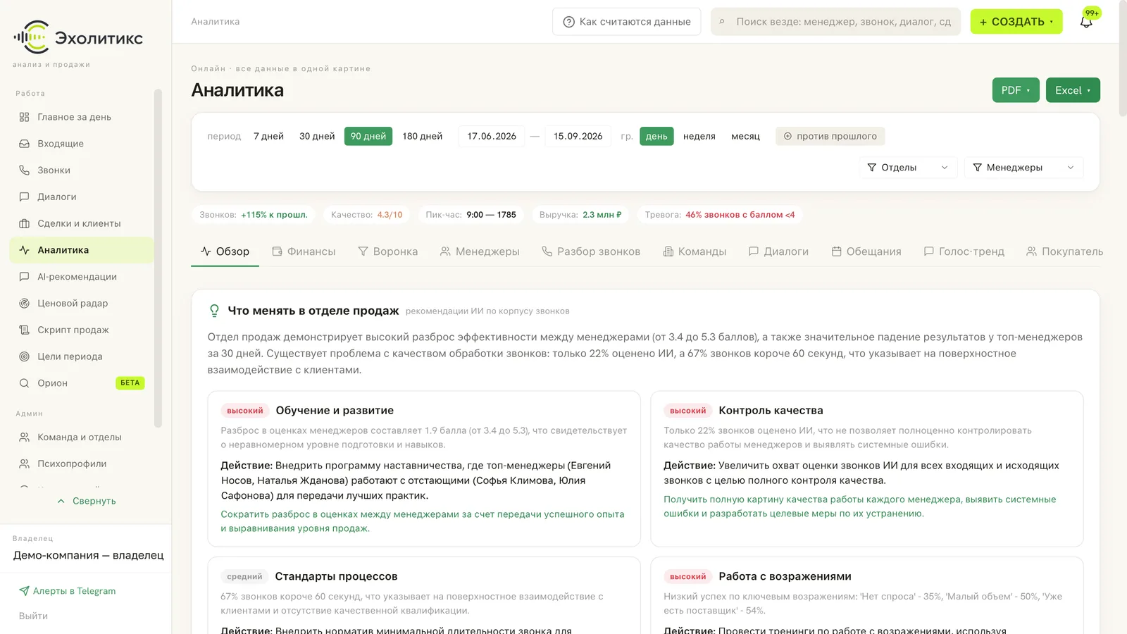Click the people icon beside Психопрофили
The image size is (1127, 634).
[24, 464]
